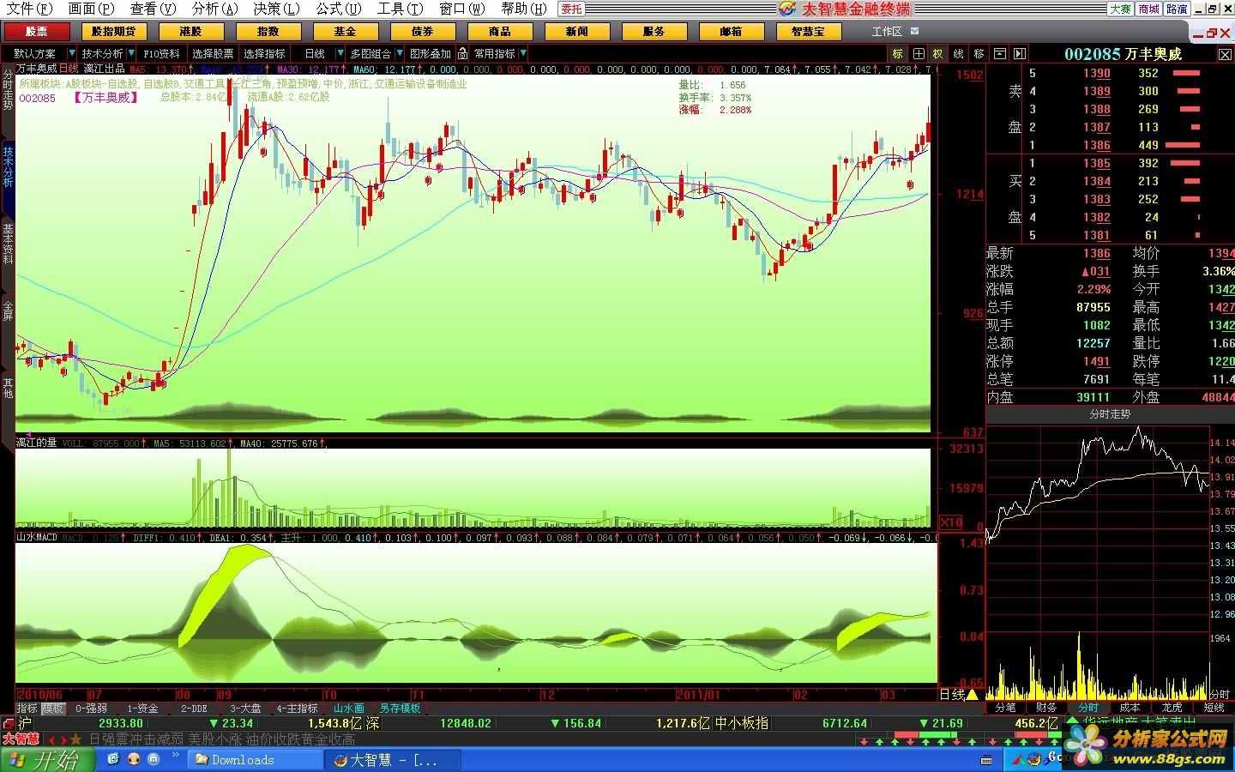Select the 2-DDE template tab

pyautogui.click(x=194, y=709)
